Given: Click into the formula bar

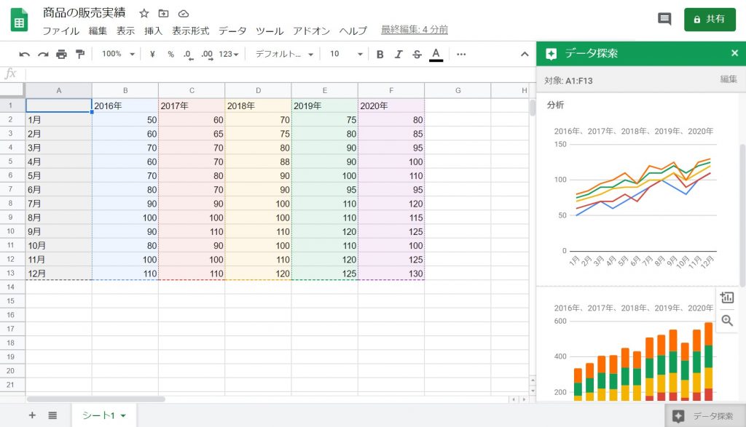Looking at the screenshot, I should (x=280, y=73).
